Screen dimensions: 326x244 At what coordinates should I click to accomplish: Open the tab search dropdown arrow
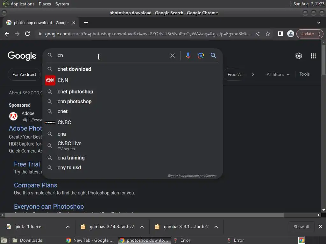(318, 23)
